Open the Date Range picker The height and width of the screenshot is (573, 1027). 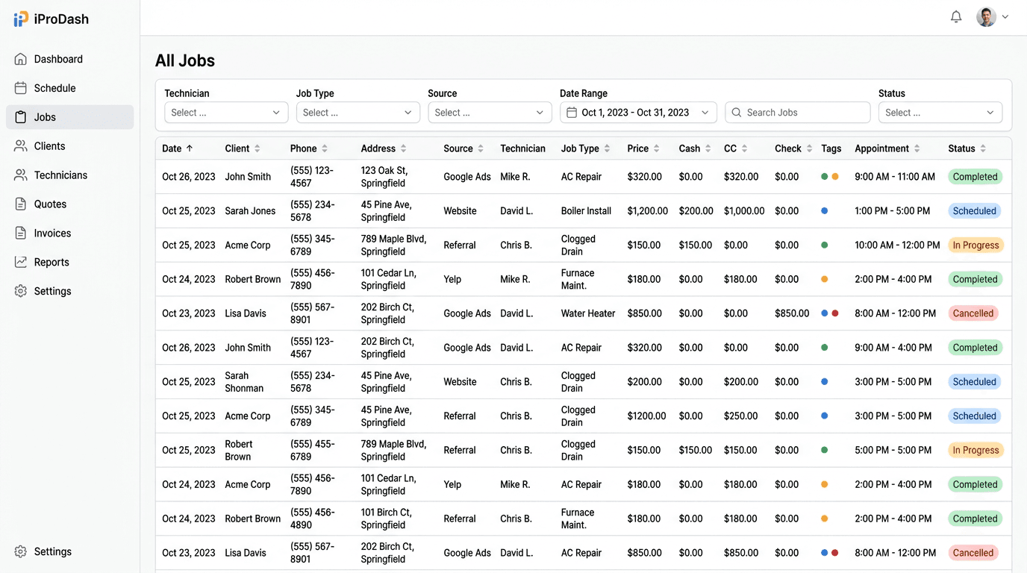click(638, 112)
